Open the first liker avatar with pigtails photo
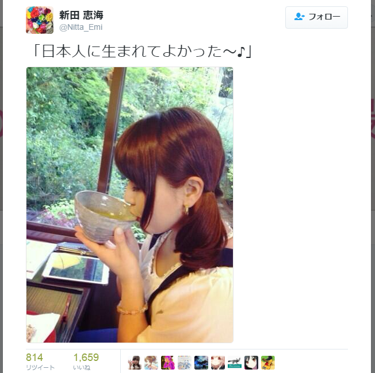 click(135, 363)
